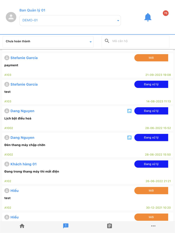Tap the red 76 notification badge
175x233 pixels.
[166, 13]
